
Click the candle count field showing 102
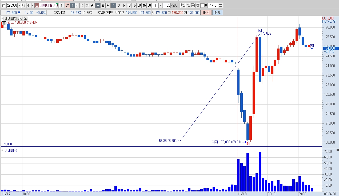(167, 5)
